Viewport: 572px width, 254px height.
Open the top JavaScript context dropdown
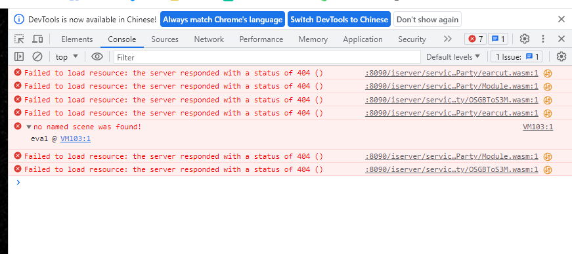tap(67, 57)
